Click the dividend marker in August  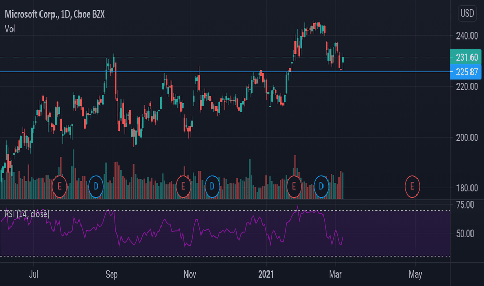coord(96,187)
